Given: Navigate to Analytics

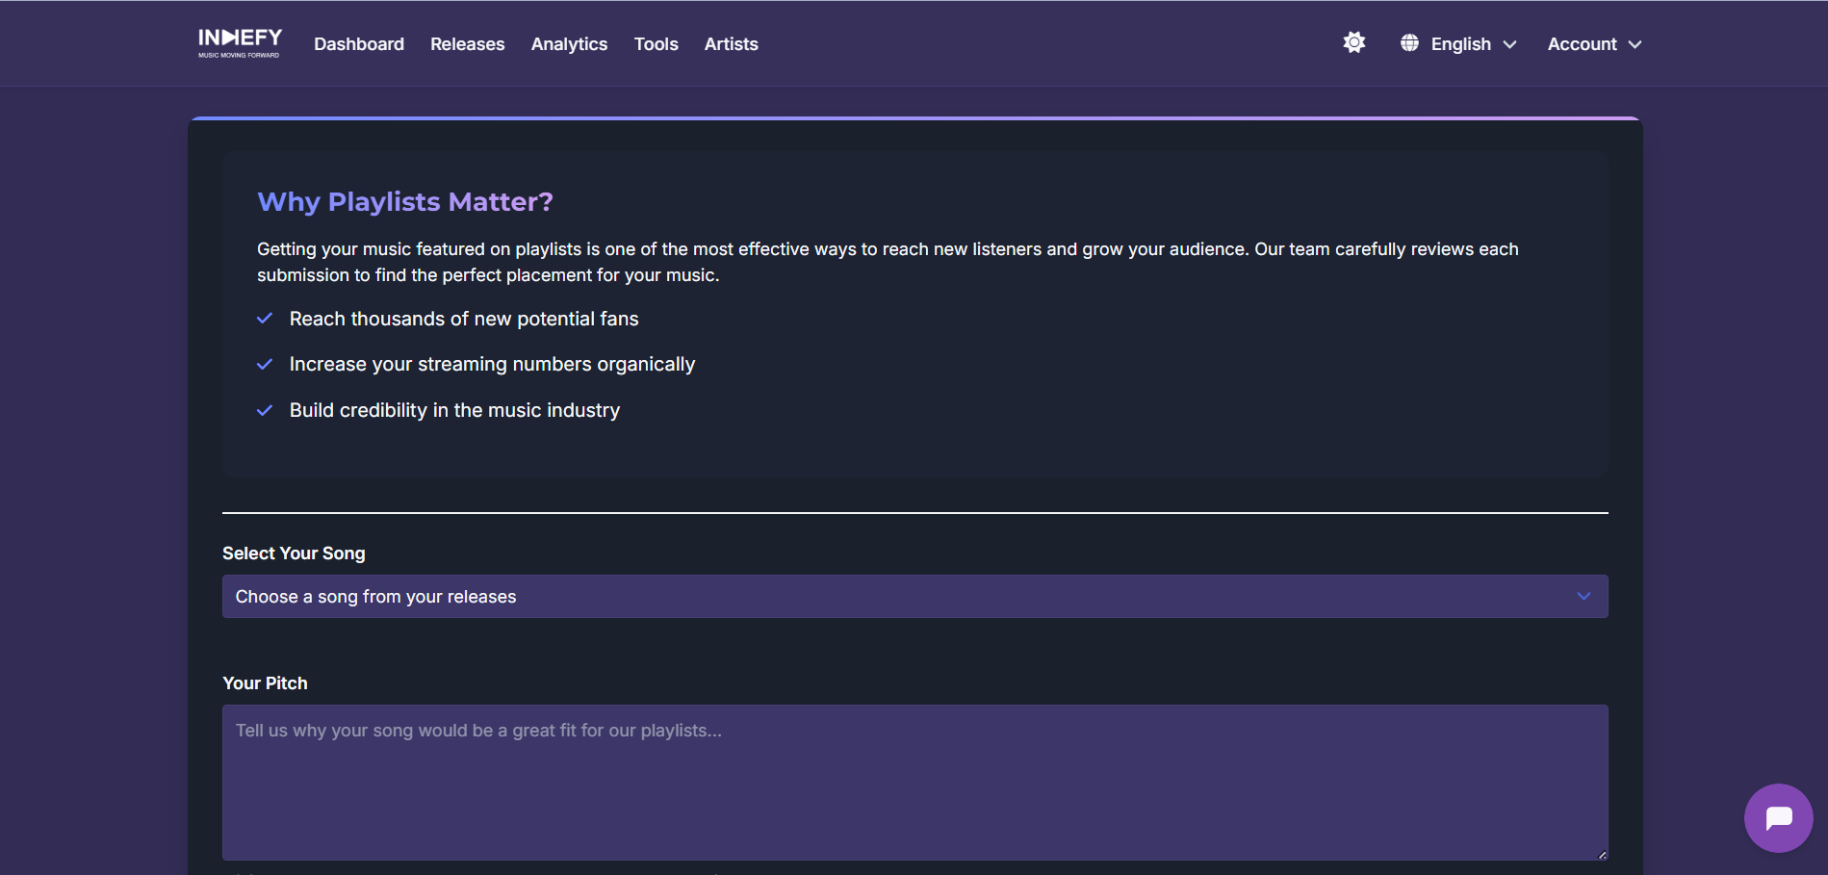Looking at the screenshot, I should tap(569, 44).
